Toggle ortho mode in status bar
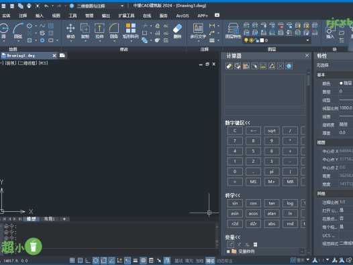 (88, 260)
